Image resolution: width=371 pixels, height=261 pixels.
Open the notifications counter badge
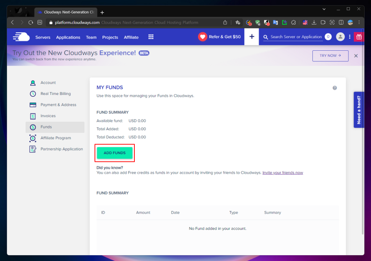328,37
